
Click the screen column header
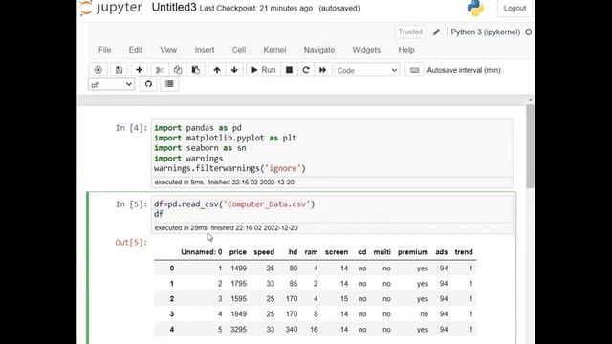click(x=337, y=252)
